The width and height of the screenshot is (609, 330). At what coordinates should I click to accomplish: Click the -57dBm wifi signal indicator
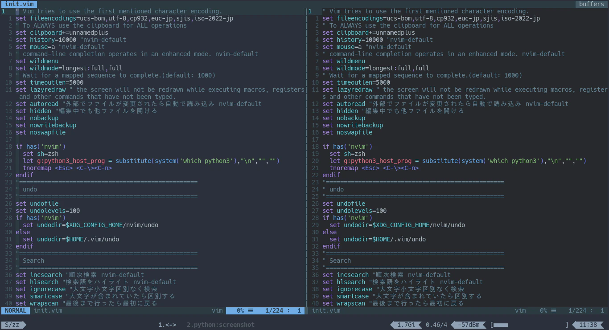[x=469, y=325]
